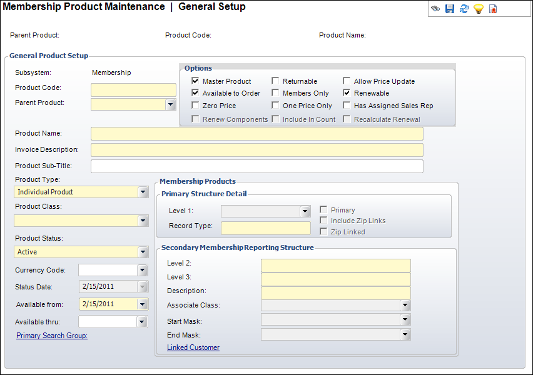
Task: Click the Linked Customer link
Action: (193, 347)
